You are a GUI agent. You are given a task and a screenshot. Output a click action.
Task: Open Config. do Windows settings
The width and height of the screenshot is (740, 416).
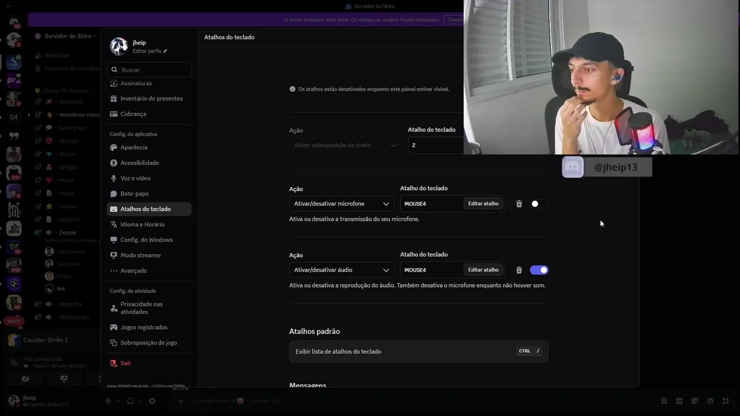[x=149, y=240]
